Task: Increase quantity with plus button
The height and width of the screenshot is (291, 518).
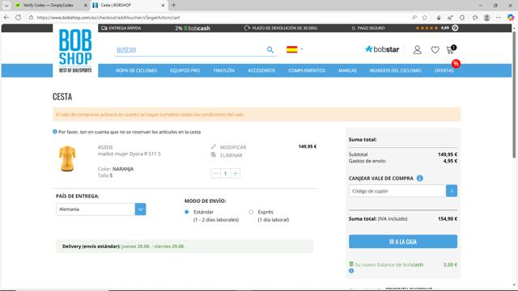Action: [x=236, y=173]
